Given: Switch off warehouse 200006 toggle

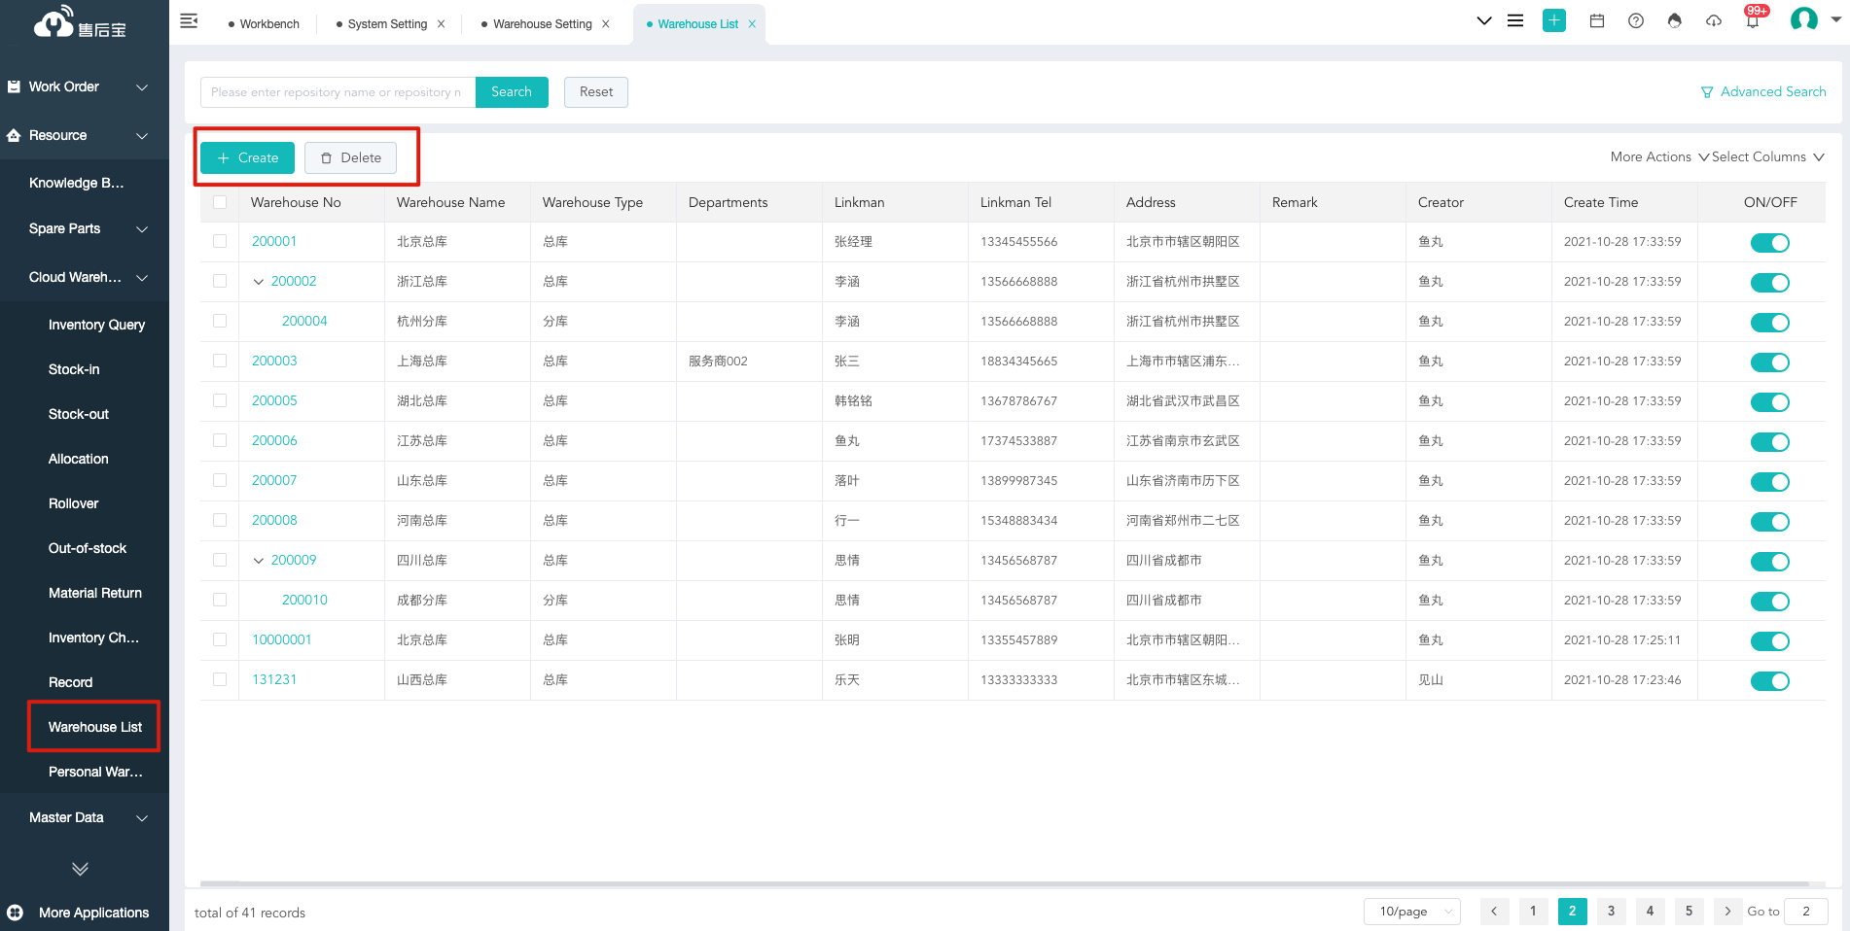Looking at the screenshot, I should [x=1770, y=442].
